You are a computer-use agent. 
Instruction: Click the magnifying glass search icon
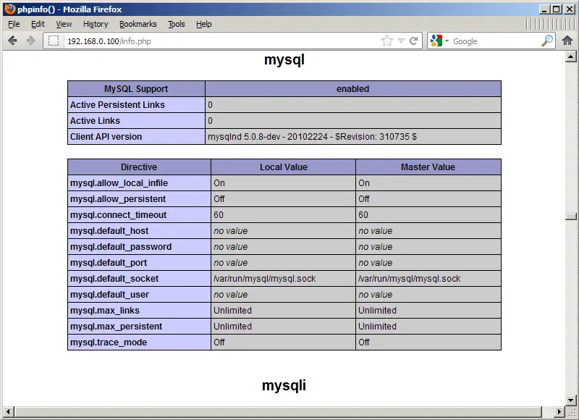pos(547,41)
